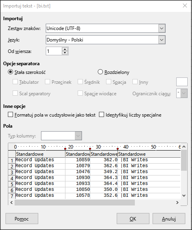Select the Rozdzielony radio button
This screenshot has height=230, width=192.
[100, 72]
